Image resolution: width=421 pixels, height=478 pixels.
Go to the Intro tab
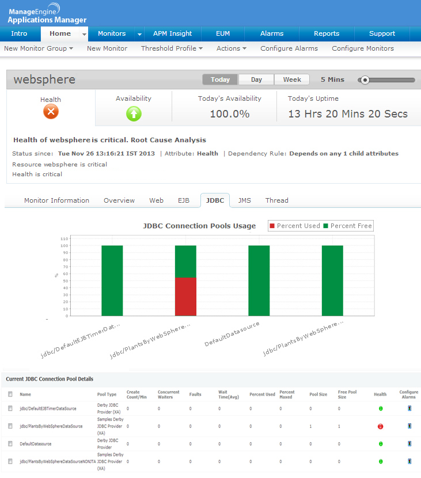[19, 33]
